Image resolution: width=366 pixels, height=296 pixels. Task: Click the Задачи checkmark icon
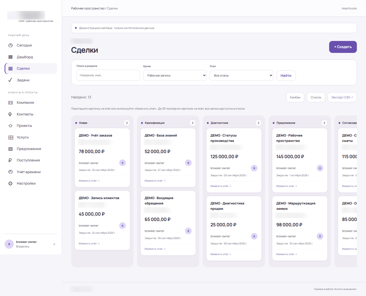(10, 80)
